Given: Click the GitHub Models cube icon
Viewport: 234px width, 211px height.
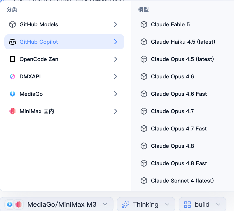Looking at the screenshot, I should (12, 24).
